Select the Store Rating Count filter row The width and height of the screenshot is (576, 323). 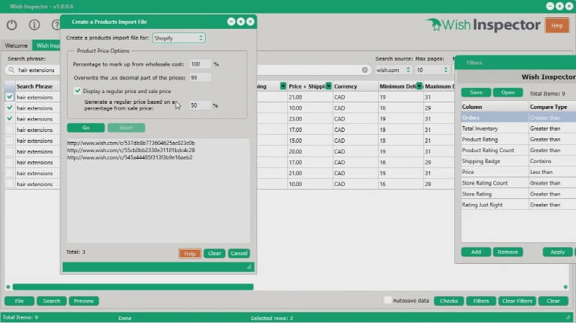pos(518,183)
